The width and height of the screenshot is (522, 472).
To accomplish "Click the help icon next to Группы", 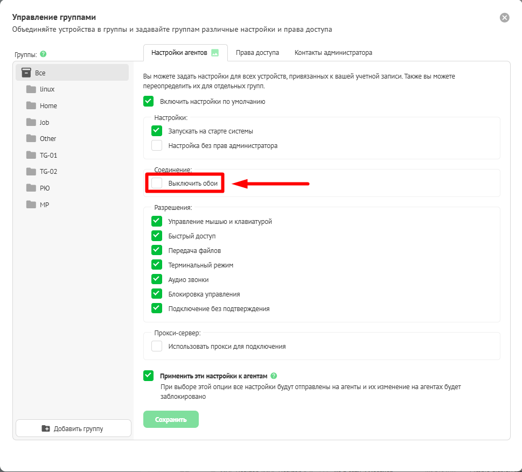I will point(43,54).
